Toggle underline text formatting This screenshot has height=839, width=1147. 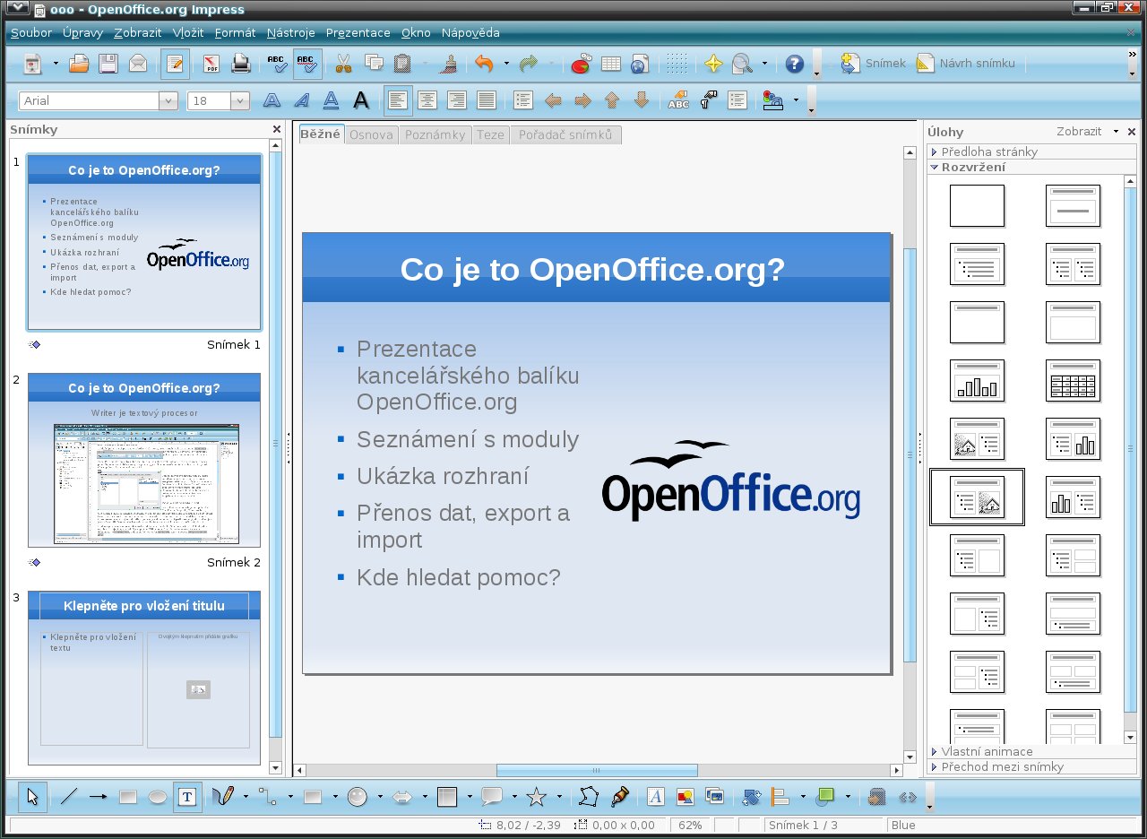[331, 100]
